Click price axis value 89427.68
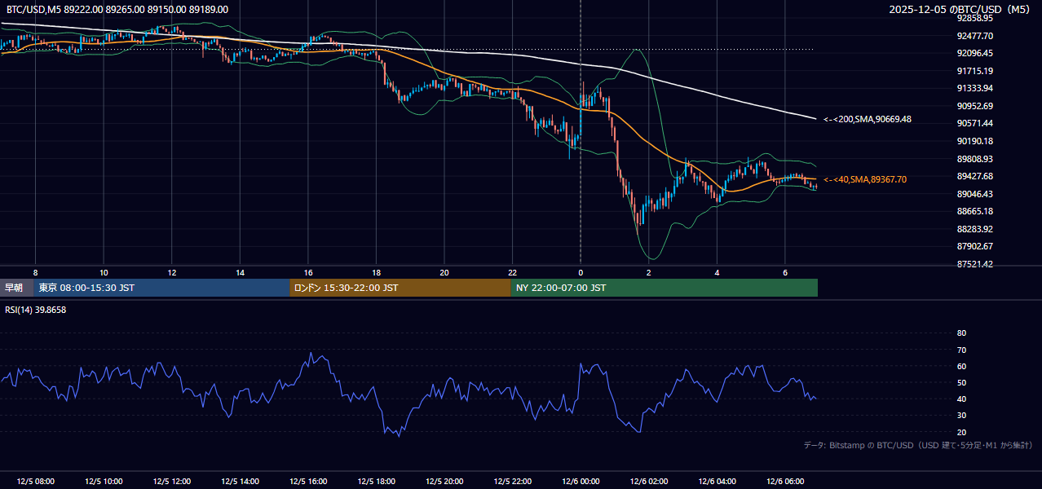This screenshot has height=489, width=1042. point(975,176)
